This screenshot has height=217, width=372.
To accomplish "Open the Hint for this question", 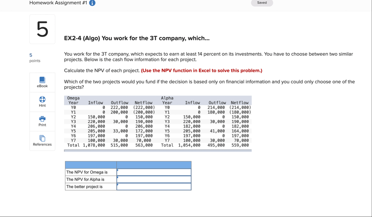I will (42, 102).
